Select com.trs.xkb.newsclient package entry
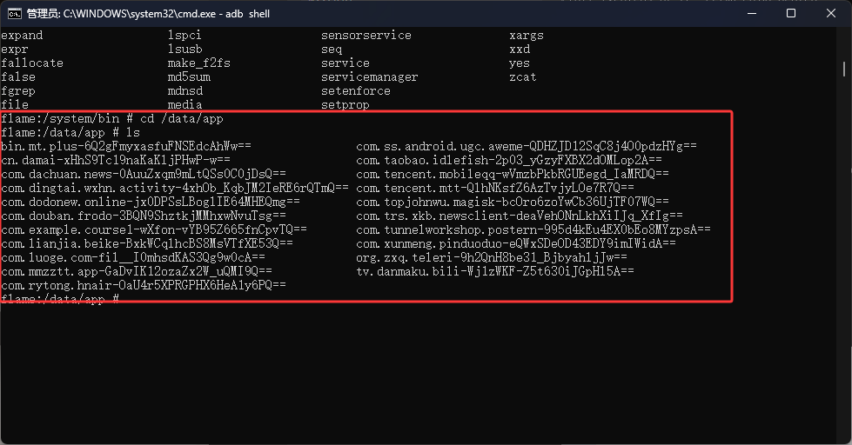The image size is (852, 445). (x=520, y=216)
